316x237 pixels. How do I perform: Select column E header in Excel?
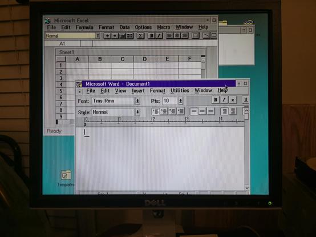[x=167, y=59]
